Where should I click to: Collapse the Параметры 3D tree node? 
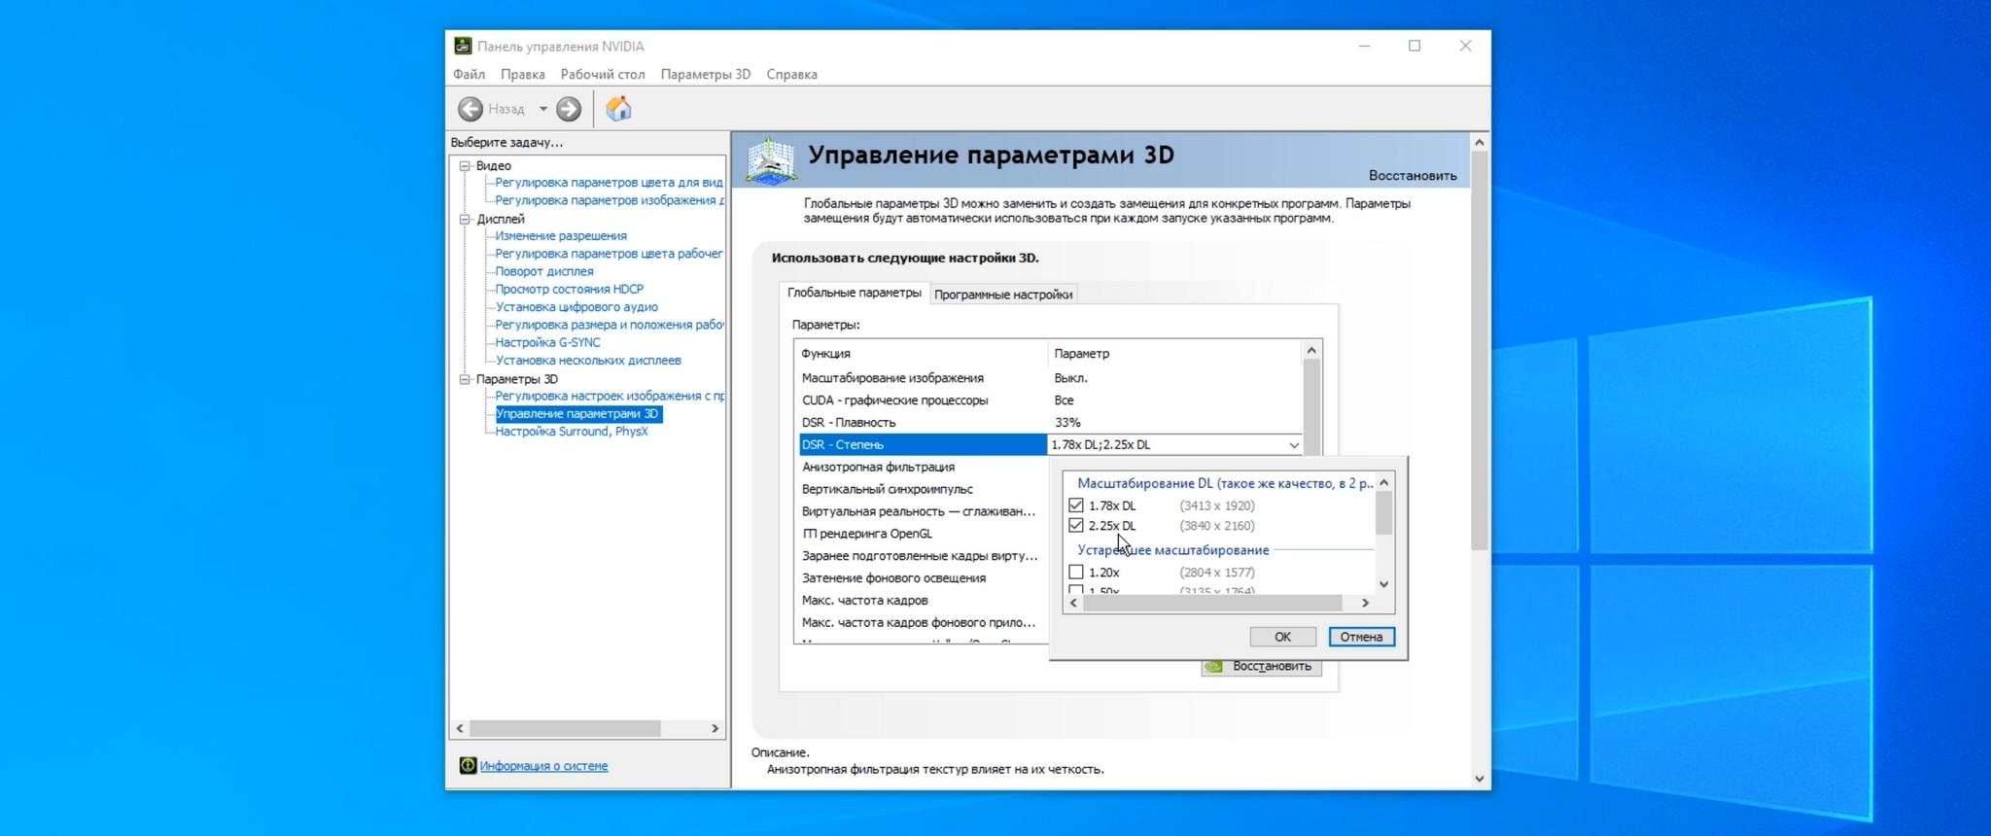click(465, 380)
